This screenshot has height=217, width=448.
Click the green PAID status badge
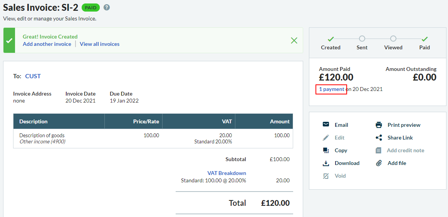pos(91,7)
